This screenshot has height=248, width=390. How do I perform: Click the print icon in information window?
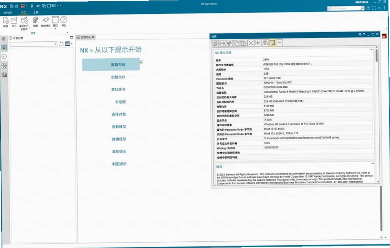(x=222, y=43)
